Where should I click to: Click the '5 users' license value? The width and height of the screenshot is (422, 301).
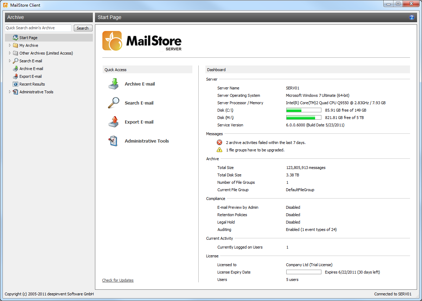pos(292,280)
